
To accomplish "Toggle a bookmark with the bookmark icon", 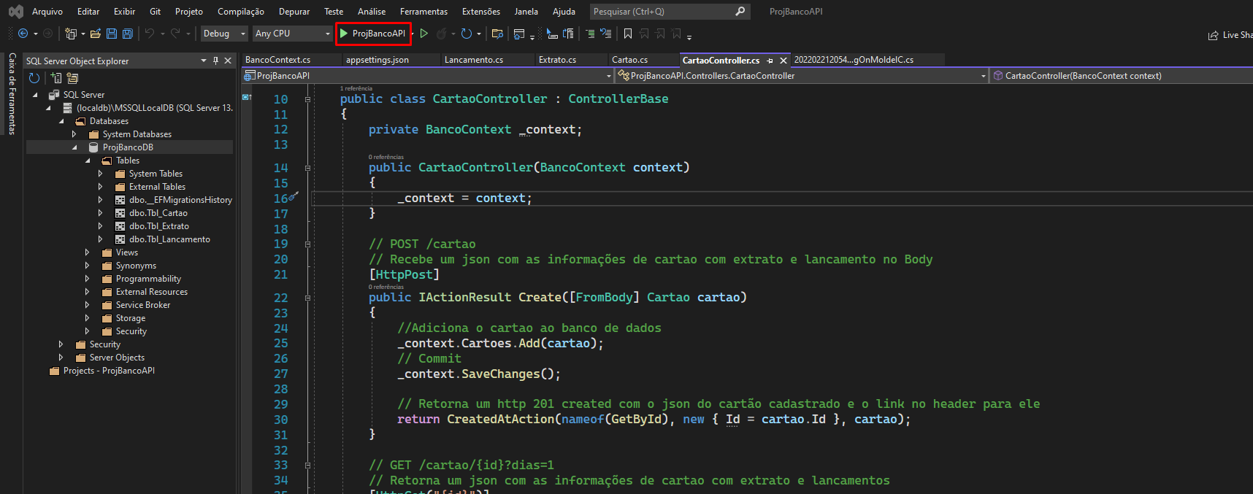I will 628,34.
